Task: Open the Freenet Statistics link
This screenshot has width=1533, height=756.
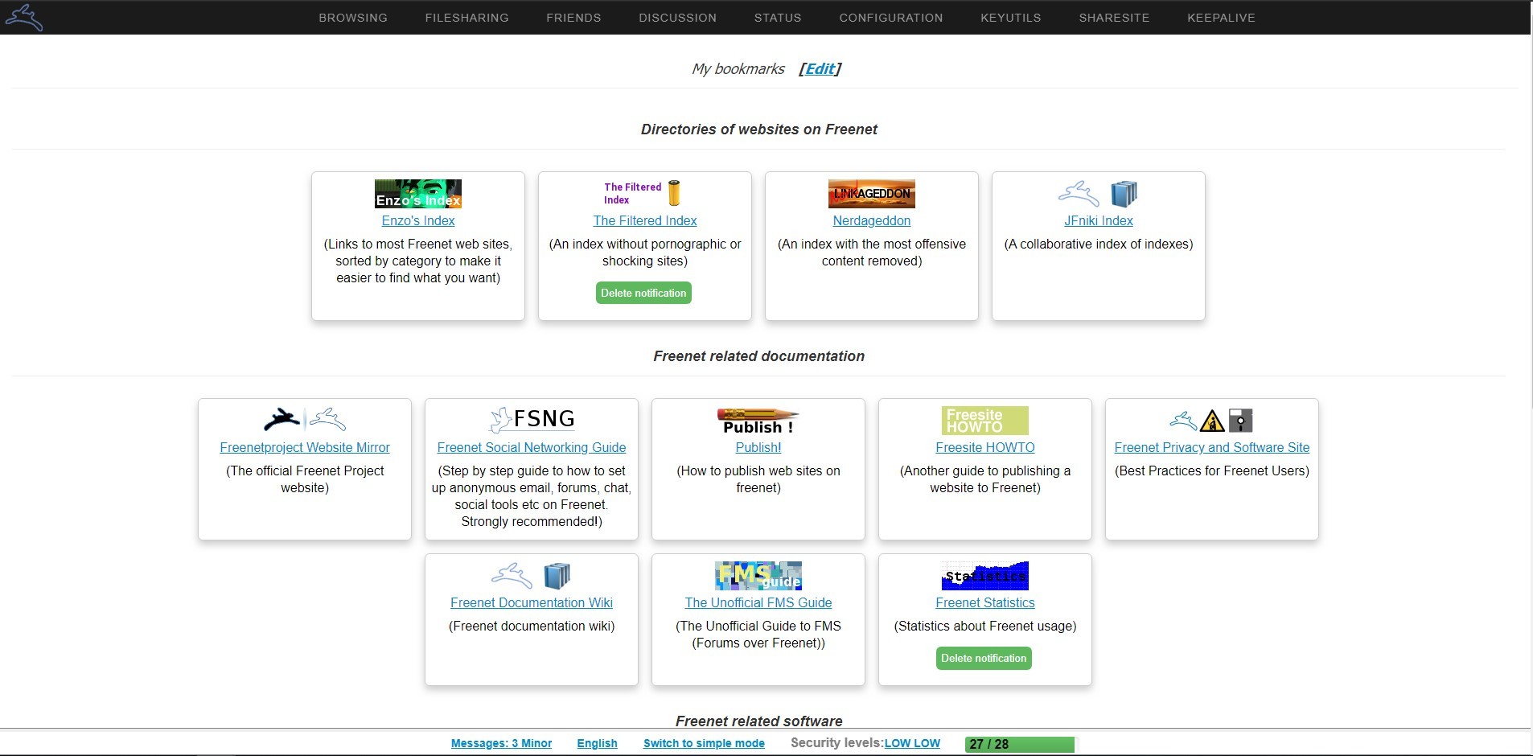Action: pos(985,602)
